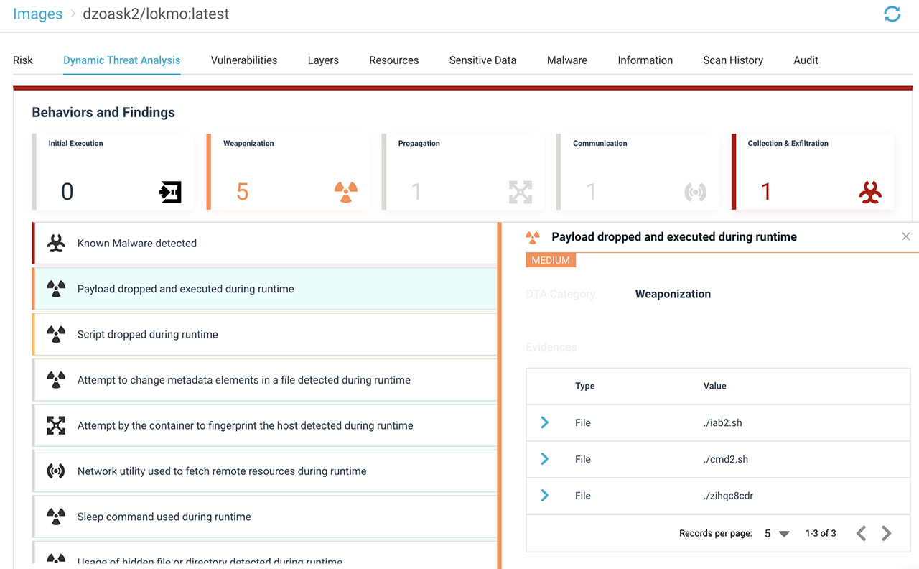Click the MEDIUM severity badge

click(x=551, y=260)
